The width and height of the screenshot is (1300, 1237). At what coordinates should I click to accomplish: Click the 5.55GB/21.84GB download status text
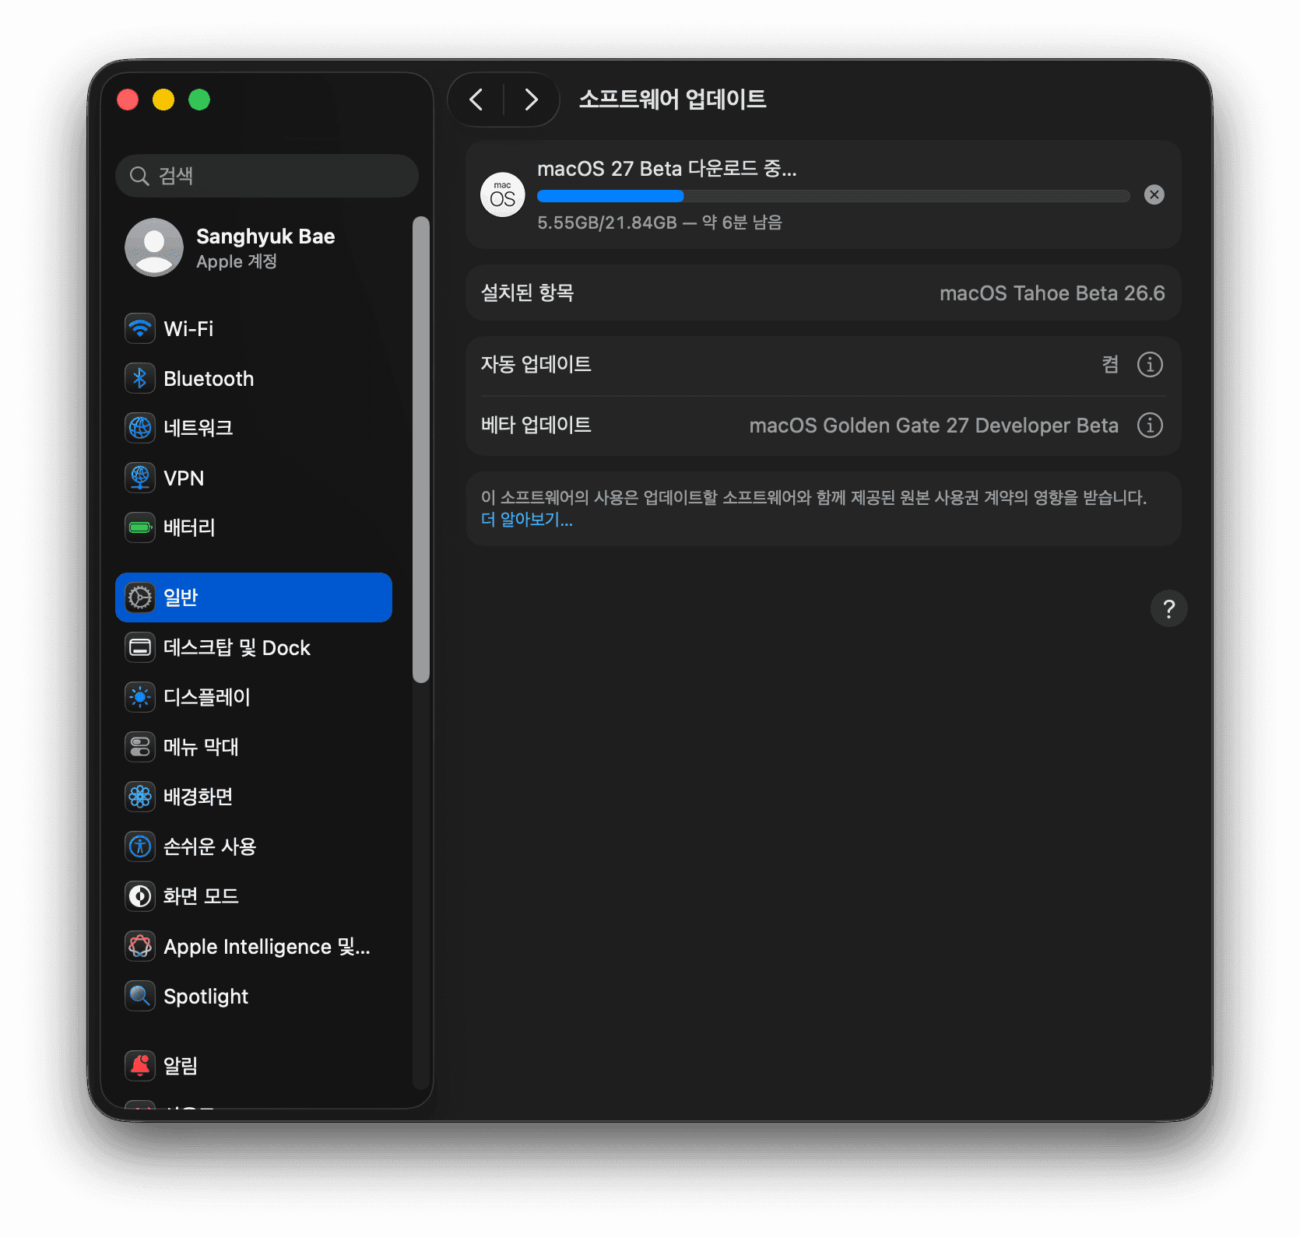point(659,223)
